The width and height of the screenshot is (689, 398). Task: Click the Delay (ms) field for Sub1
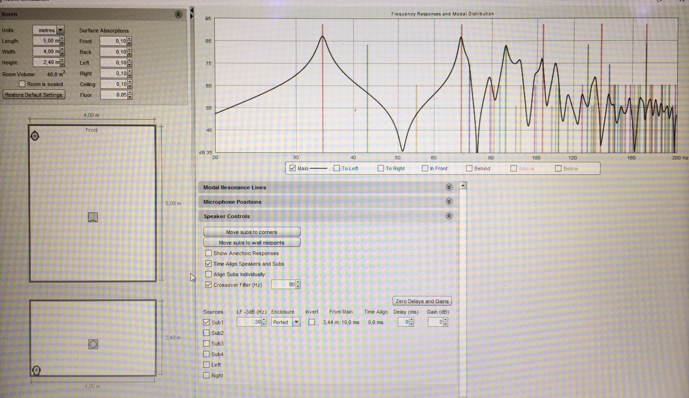pyautogui.click(x=403, y=322)
